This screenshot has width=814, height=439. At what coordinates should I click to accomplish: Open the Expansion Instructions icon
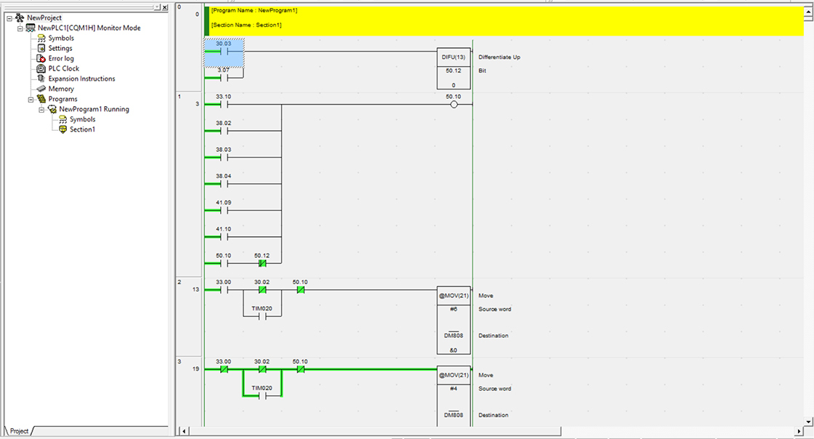tap(41, 78)
